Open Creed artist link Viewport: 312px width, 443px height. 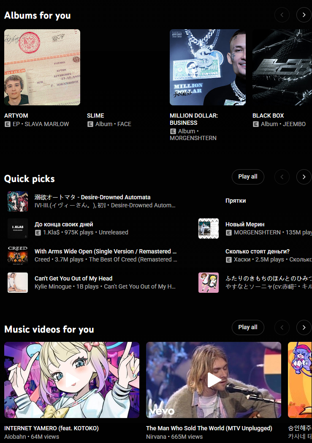[42, 259]
